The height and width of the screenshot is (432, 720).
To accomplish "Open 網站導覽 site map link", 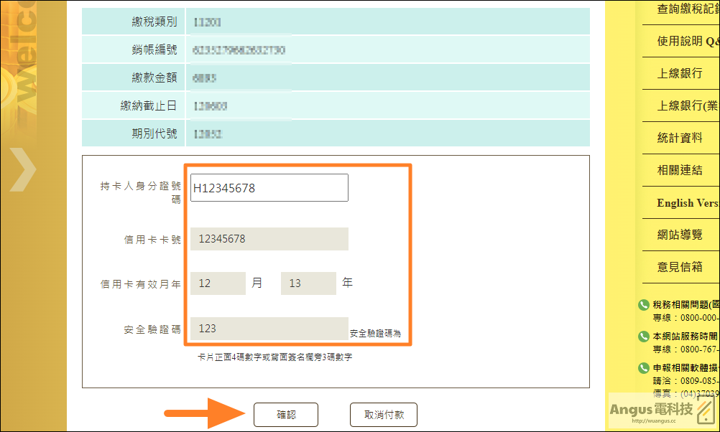I will coord(680,235).
